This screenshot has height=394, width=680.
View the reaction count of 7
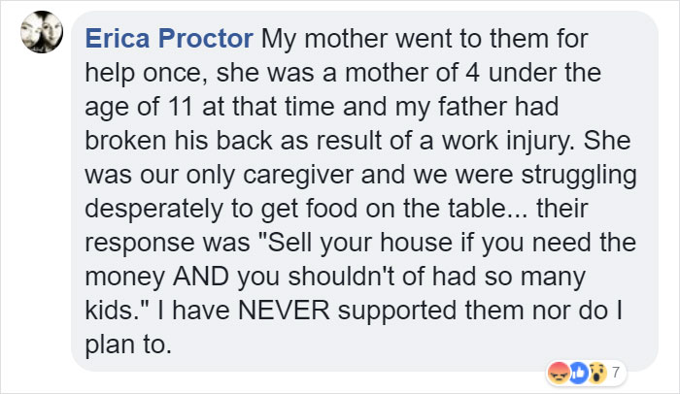[x=615, y=372]
